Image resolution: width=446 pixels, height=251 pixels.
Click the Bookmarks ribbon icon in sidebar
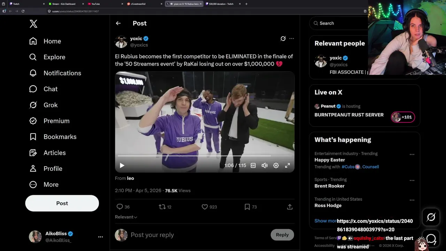tap(33, 137)
